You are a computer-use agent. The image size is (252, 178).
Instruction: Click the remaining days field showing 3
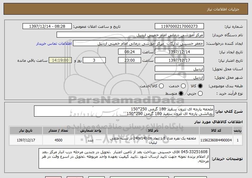pos(94,60)
